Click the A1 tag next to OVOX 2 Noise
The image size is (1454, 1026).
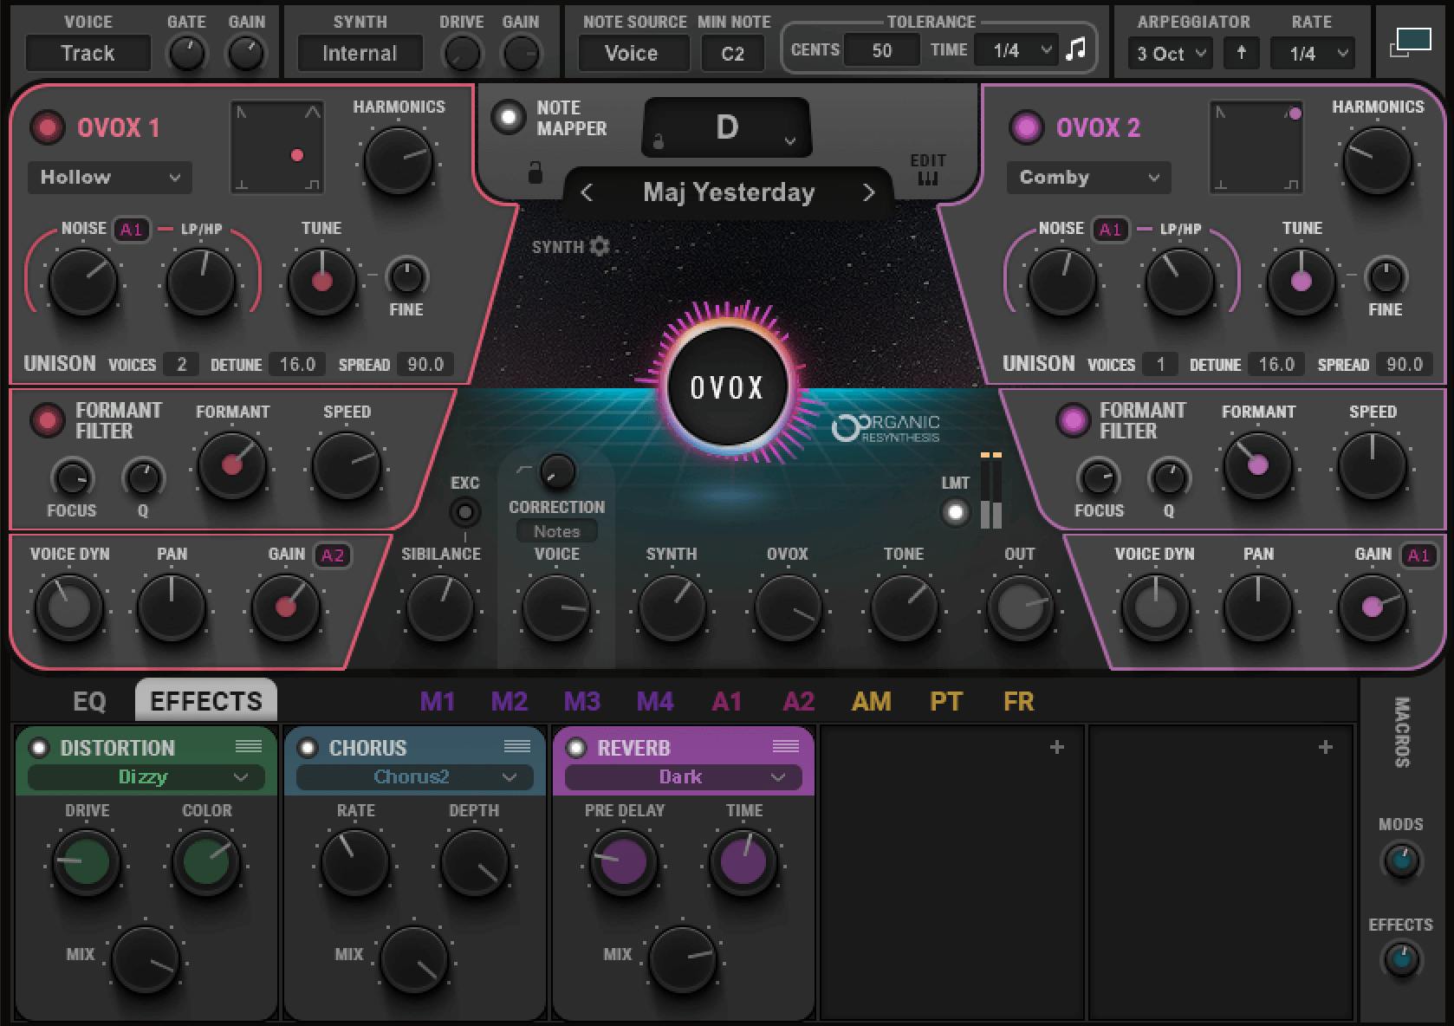tap(1110, 230)
